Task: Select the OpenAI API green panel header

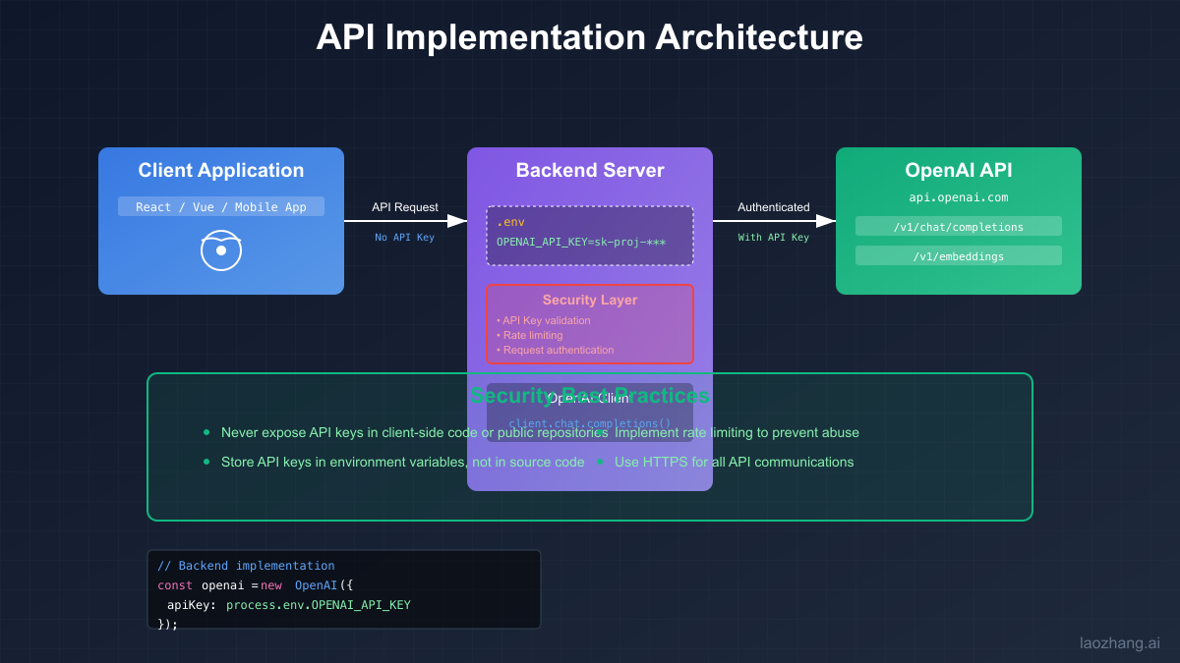Action: 958,169
